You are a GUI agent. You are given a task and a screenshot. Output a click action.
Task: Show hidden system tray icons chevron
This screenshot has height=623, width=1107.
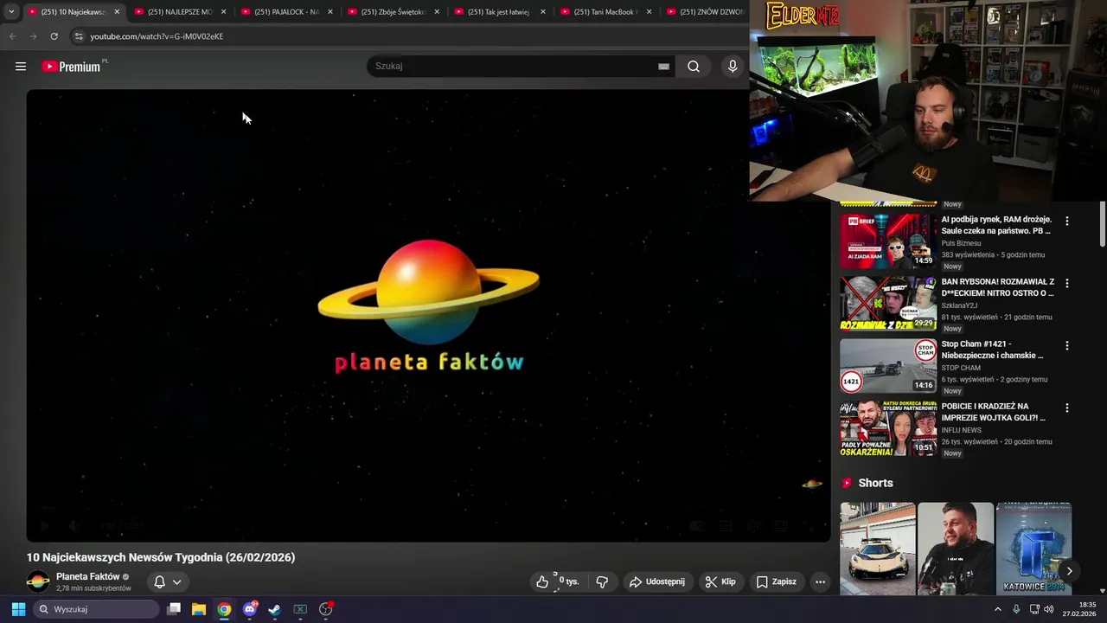[x=997, y=609]
